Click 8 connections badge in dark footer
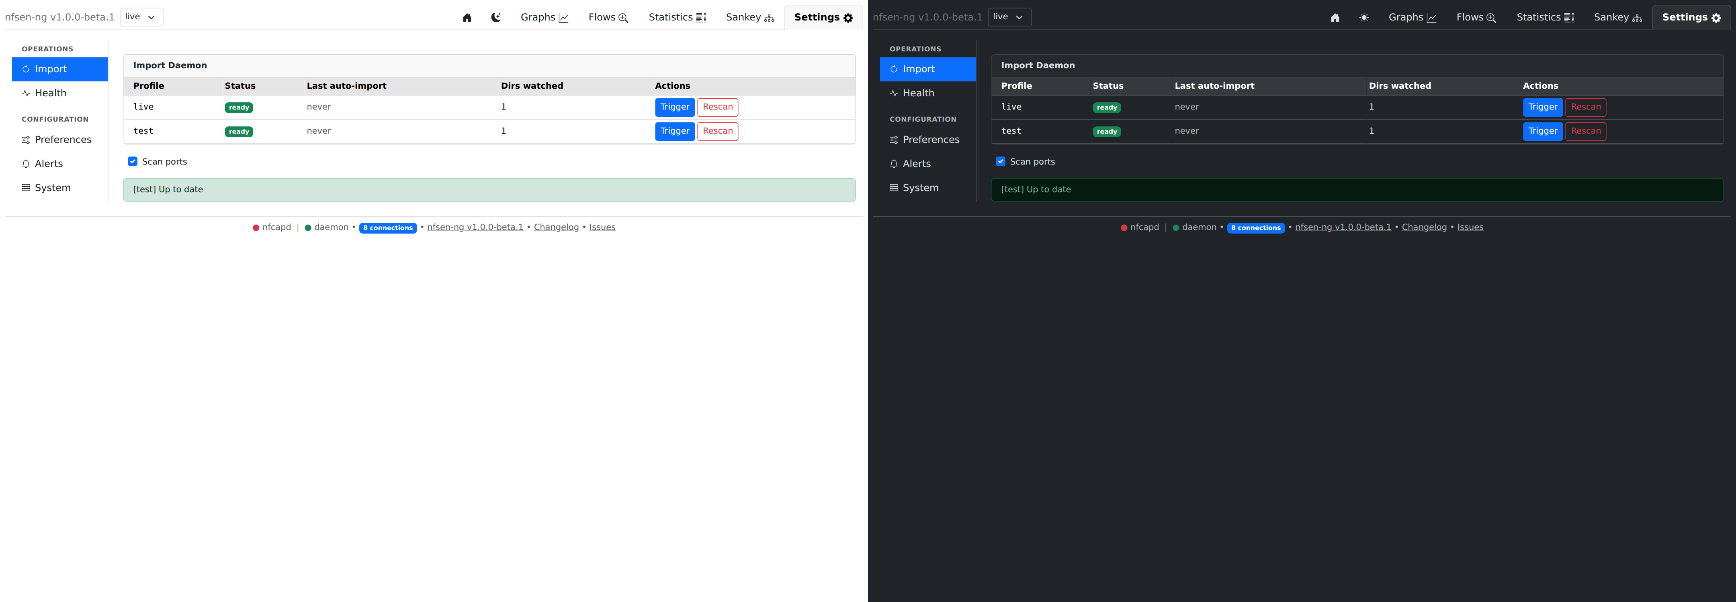 1256,228
